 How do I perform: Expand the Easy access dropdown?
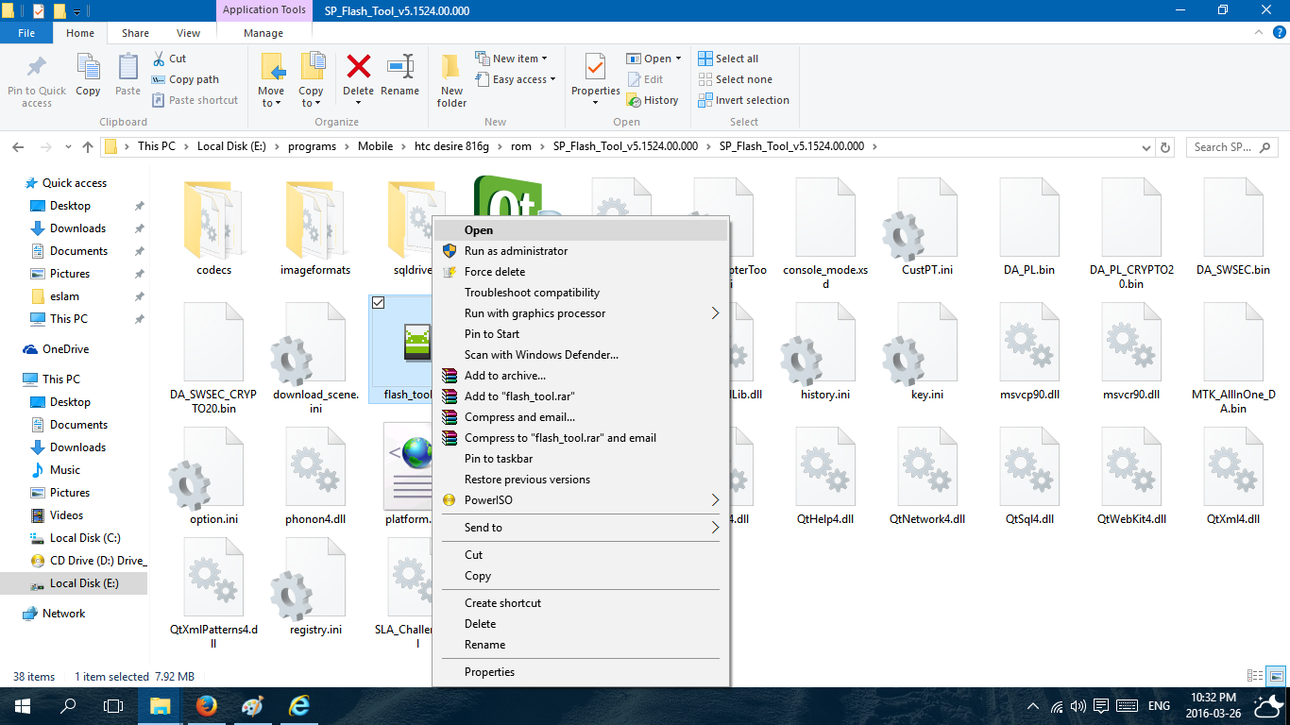pos(516,79)
